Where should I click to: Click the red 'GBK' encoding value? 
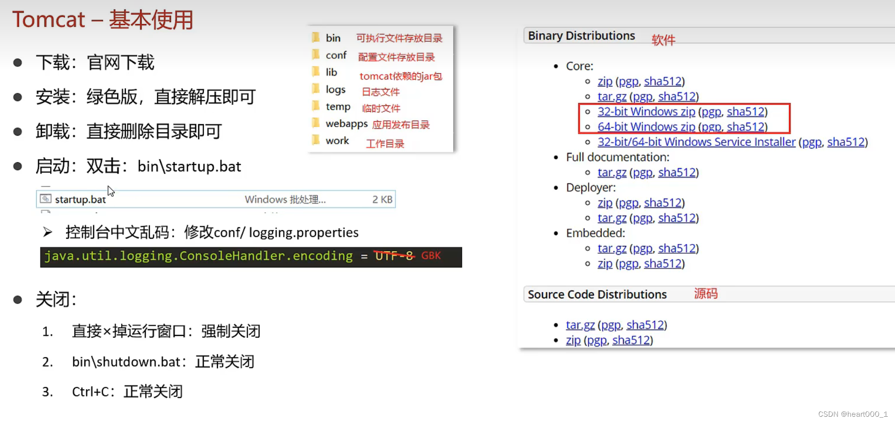coord(431,256)
